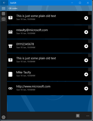The height and width of the screenshot is (121, 93).
Task: Check box of 10:08AM plain text entry
Action: 90,55
